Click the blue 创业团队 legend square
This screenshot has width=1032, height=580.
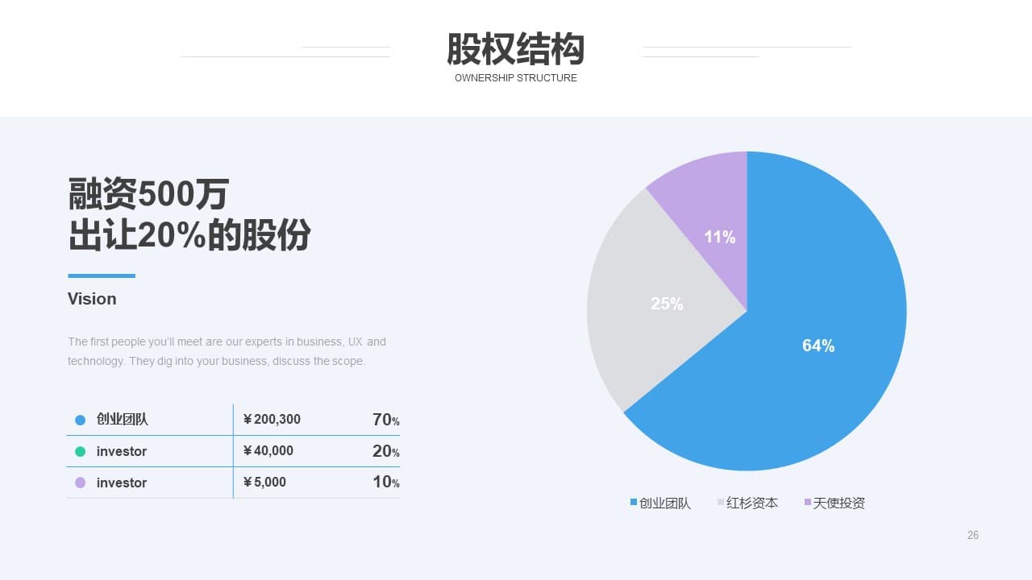pyautogui.click(x=634, y=503)
